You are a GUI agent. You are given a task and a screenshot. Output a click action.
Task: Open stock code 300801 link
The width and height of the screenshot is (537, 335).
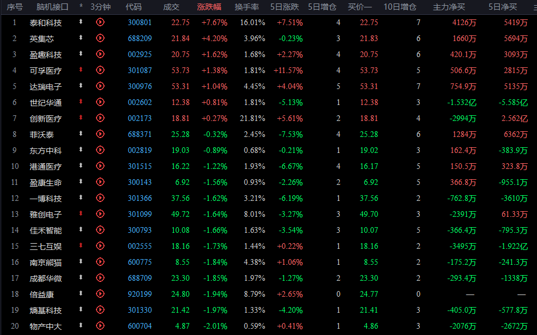(140, 23)
